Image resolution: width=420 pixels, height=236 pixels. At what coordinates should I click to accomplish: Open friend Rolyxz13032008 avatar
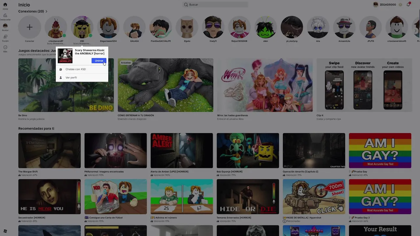point(240,27)
